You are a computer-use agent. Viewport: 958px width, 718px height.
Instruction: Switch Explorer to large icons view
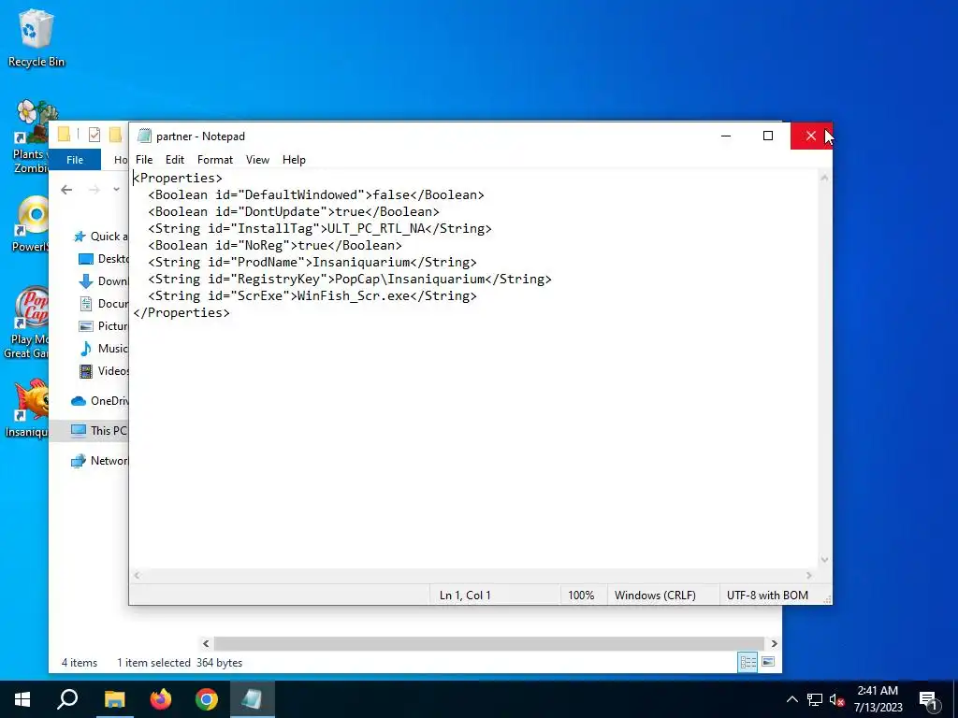(769, 663)
